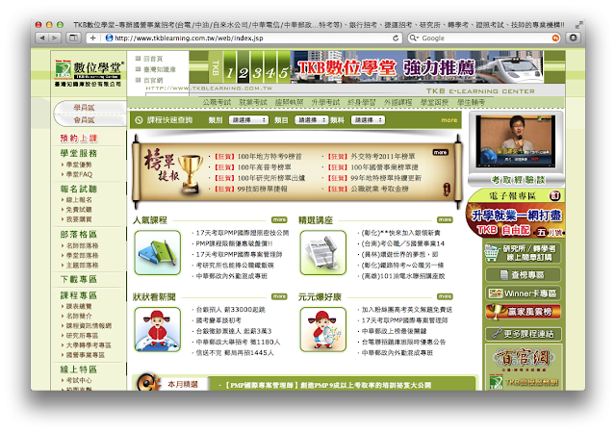Screen dimensions: 616x433
Task: Click the 訂 subscribe icon by 電子報專區
Action: tap(554, 195)
